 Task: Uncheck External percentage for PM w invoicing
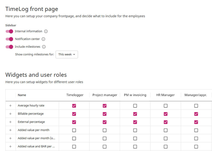click(135, 122)
